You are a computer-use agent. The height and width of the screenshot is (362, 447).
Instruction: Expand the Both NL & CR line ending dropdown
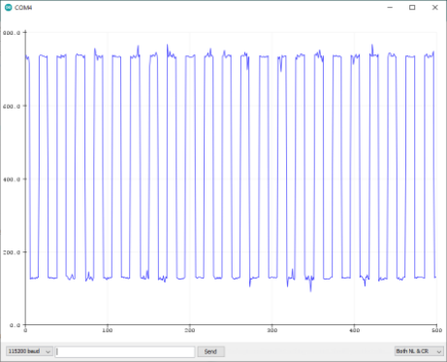[419, 351]
